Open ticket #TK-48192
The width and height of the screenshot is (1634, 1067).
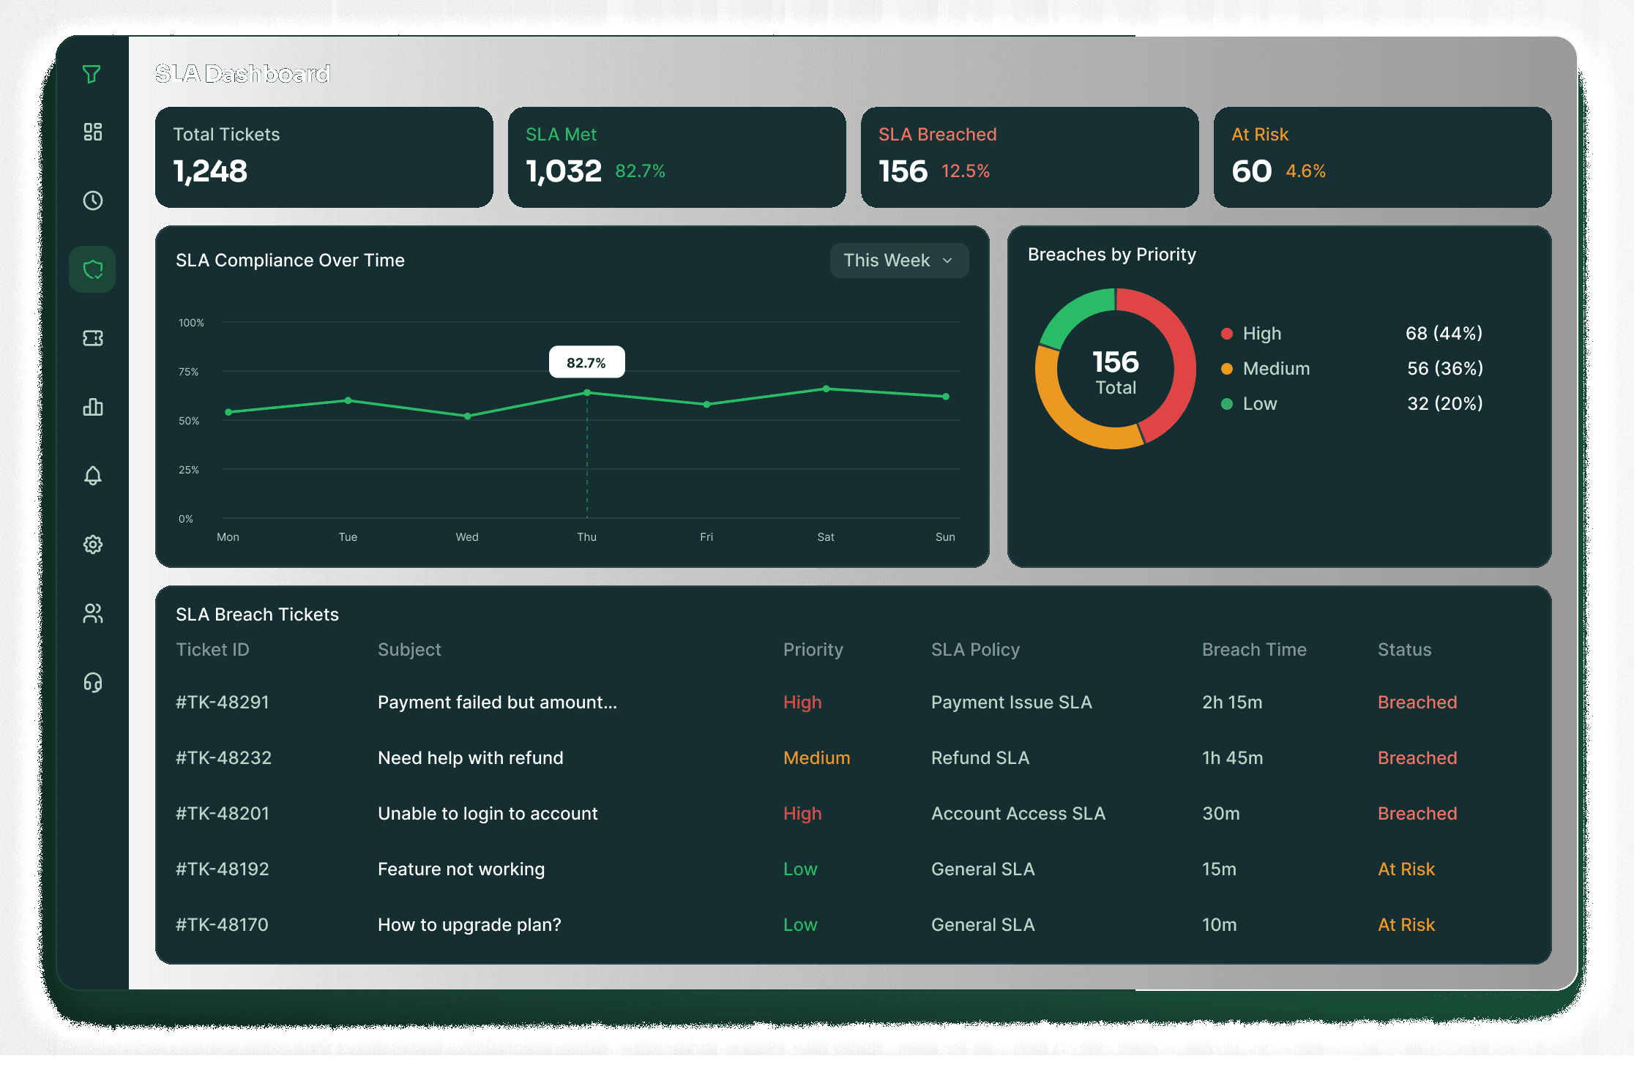[223, 869]
